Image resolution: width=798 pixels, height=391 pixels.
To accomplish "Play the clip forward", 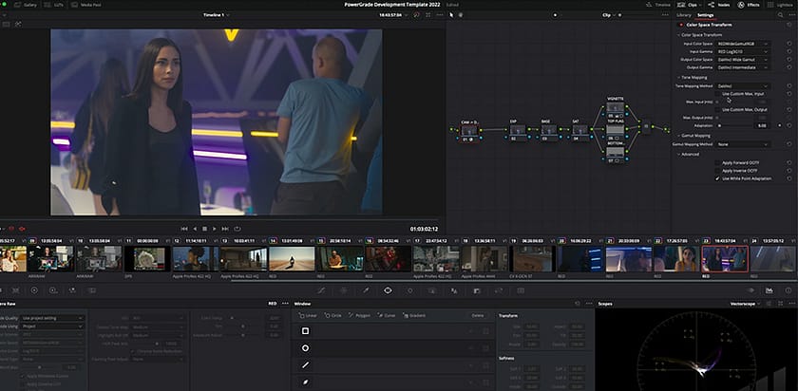I will tap(215, 229).
